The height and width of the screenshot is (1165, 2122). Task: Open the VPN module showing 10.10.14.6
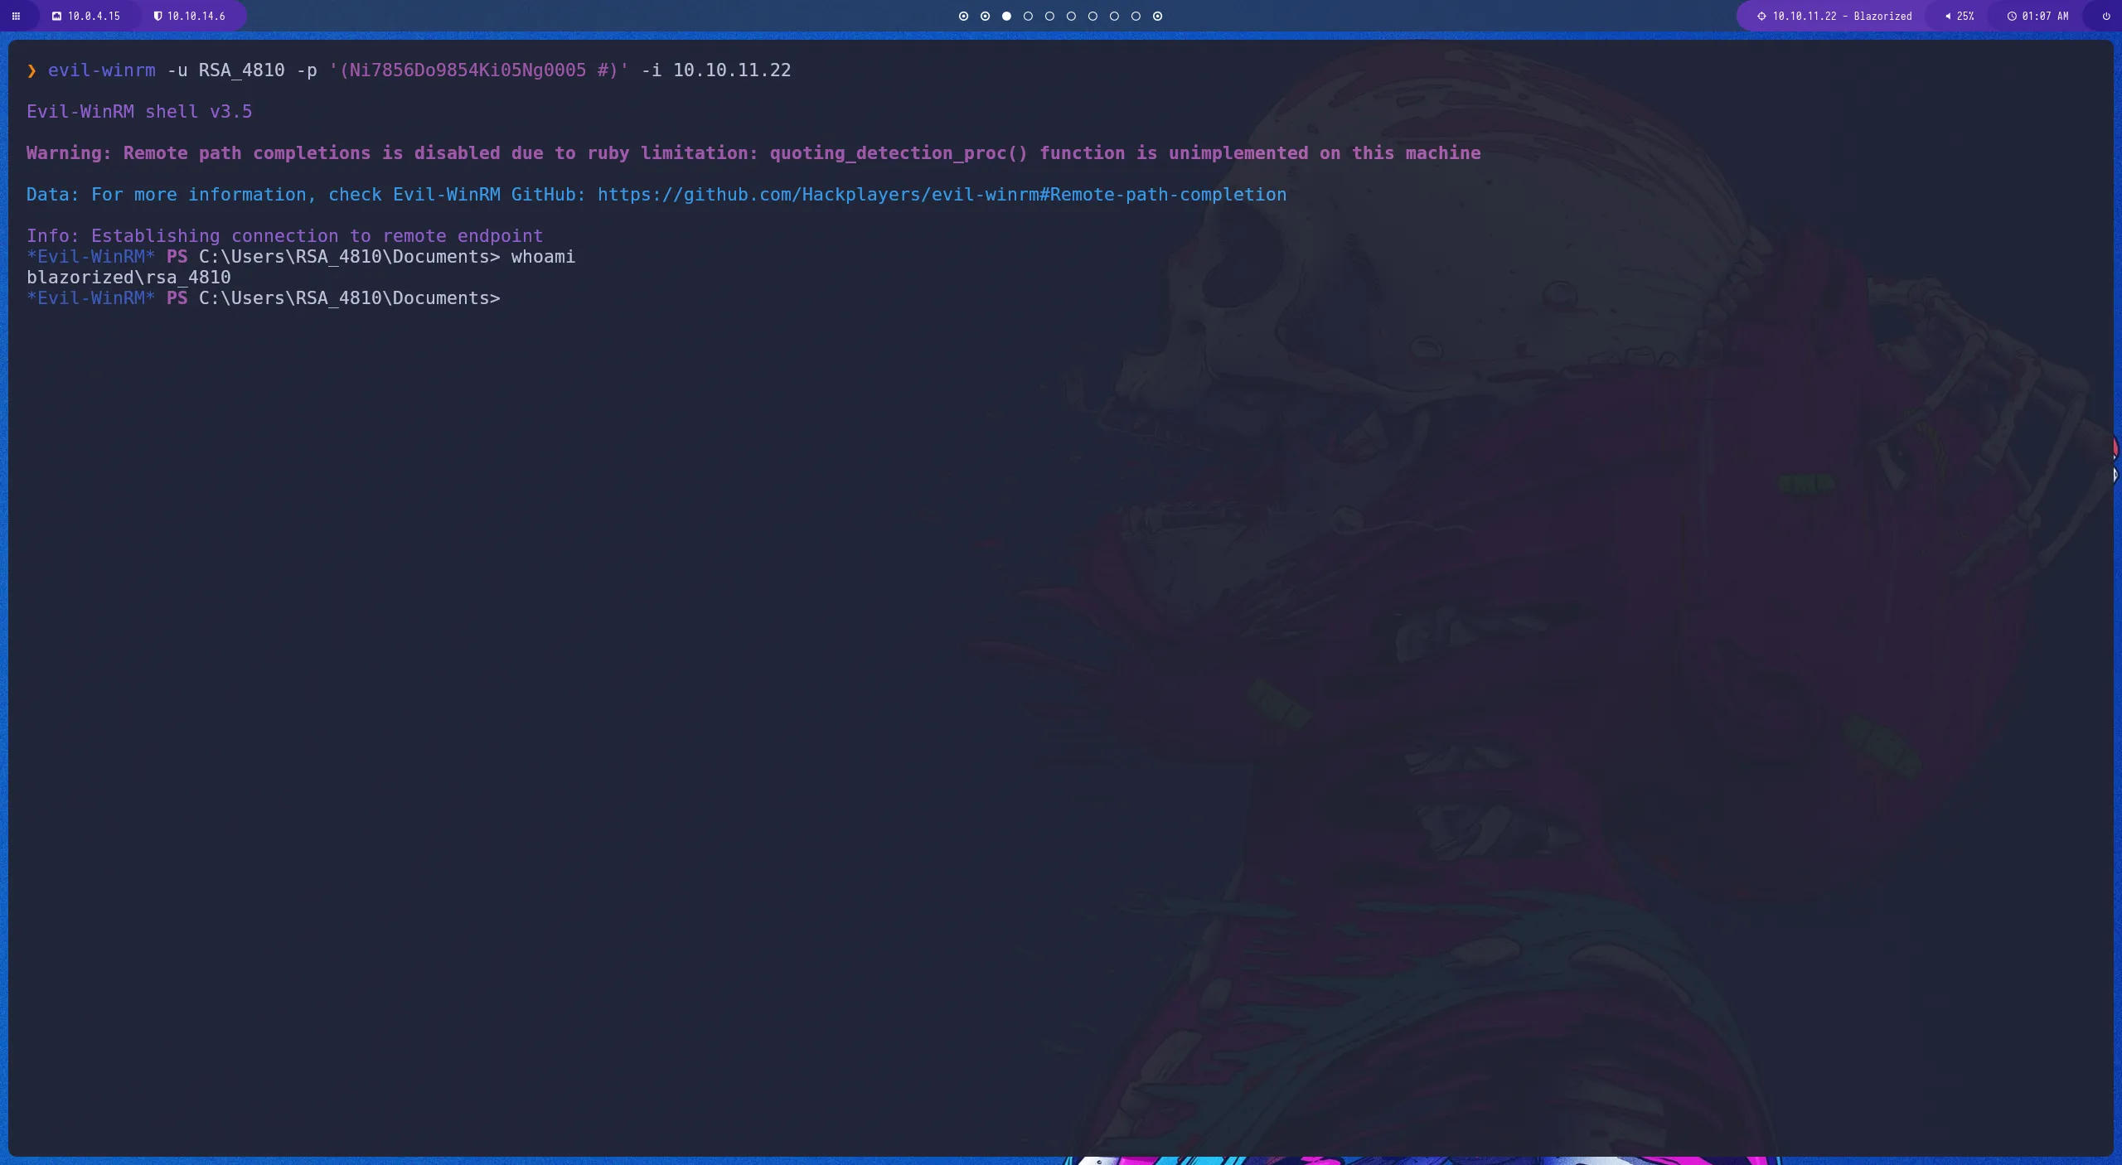pos(194,16)
